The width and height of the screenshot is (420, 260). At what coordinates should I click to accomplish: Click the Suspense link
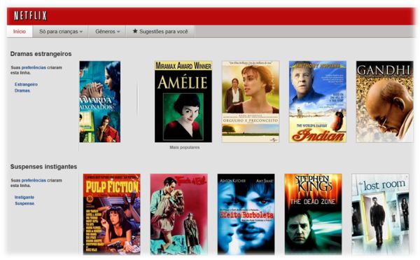pyautogui.click(x=24, y=203)
